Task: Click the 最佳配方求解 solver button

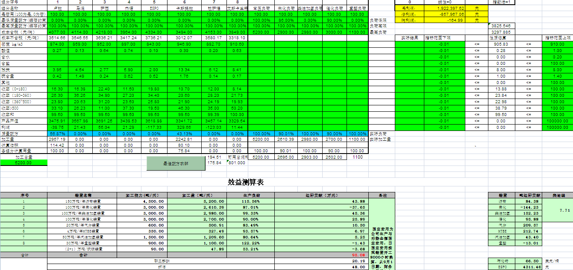Action: click(175, 163)
